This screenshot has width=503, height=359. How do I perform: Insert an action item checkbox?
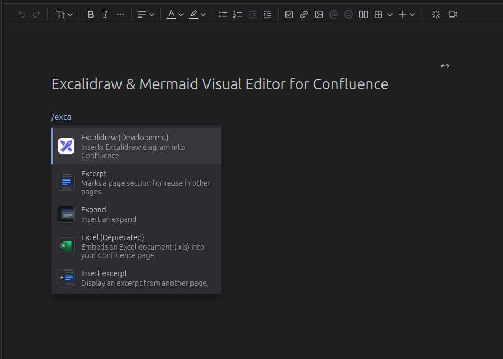[x=289, y=14]
